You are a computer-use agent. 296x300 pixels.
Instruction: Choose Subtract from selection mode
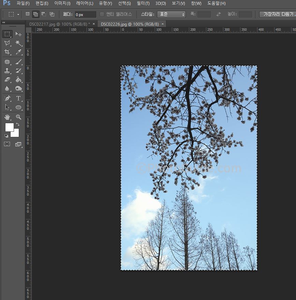coord(44,14)
